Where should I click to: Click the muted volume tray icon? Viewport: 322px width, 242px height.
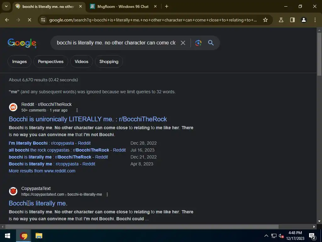[x=281, y=236]
